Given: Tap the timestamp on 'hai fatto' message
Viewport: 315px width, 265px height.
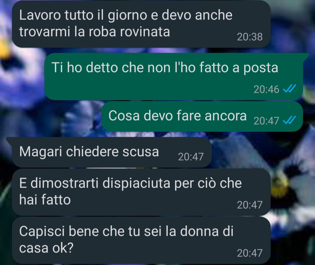Looking at the screenshot, I should tap(250, 205).
